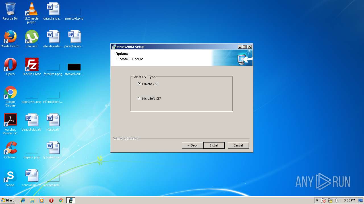364x204 pixels.
Task: Open Chrome from the taskbar
Action: point(61,200)
